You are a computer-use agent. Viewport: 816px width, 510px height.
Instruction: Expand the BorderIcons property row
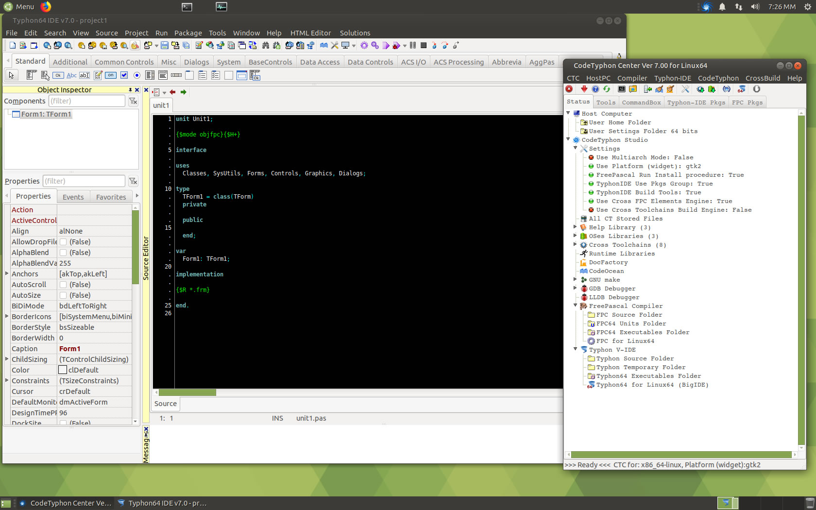coord(7,317)
